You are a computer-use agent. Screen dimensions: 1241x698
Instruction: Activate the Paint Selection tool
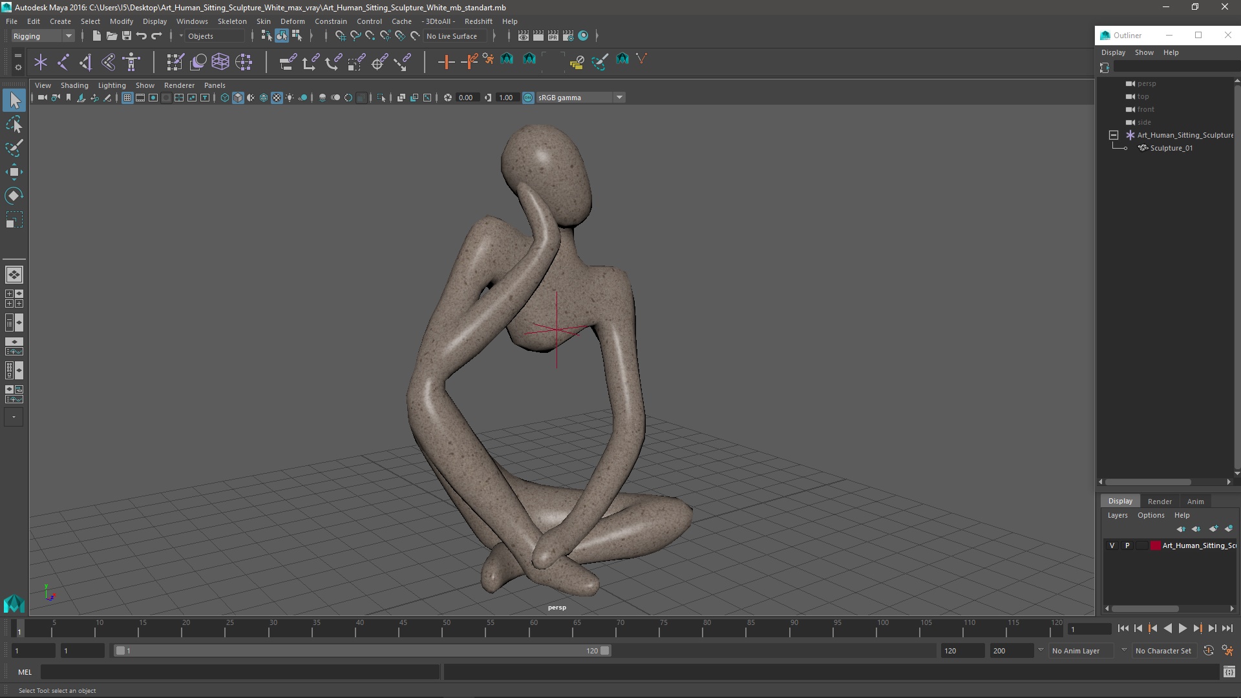tap(14, 148)
